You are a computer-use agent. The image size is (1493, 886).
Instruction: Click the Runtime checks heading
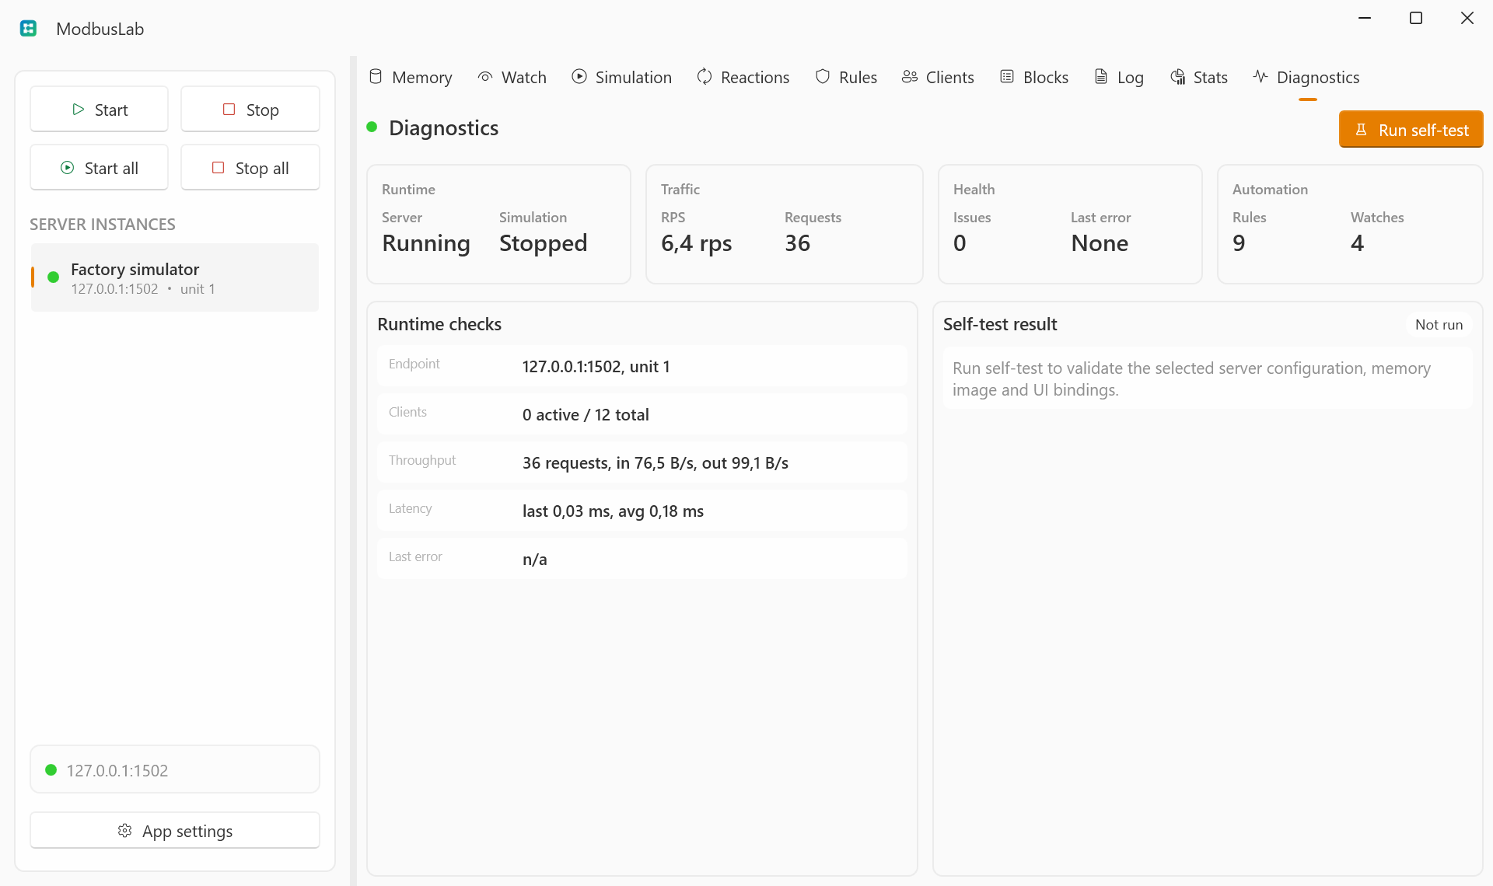pyautogui.click(x=439, y=324)
